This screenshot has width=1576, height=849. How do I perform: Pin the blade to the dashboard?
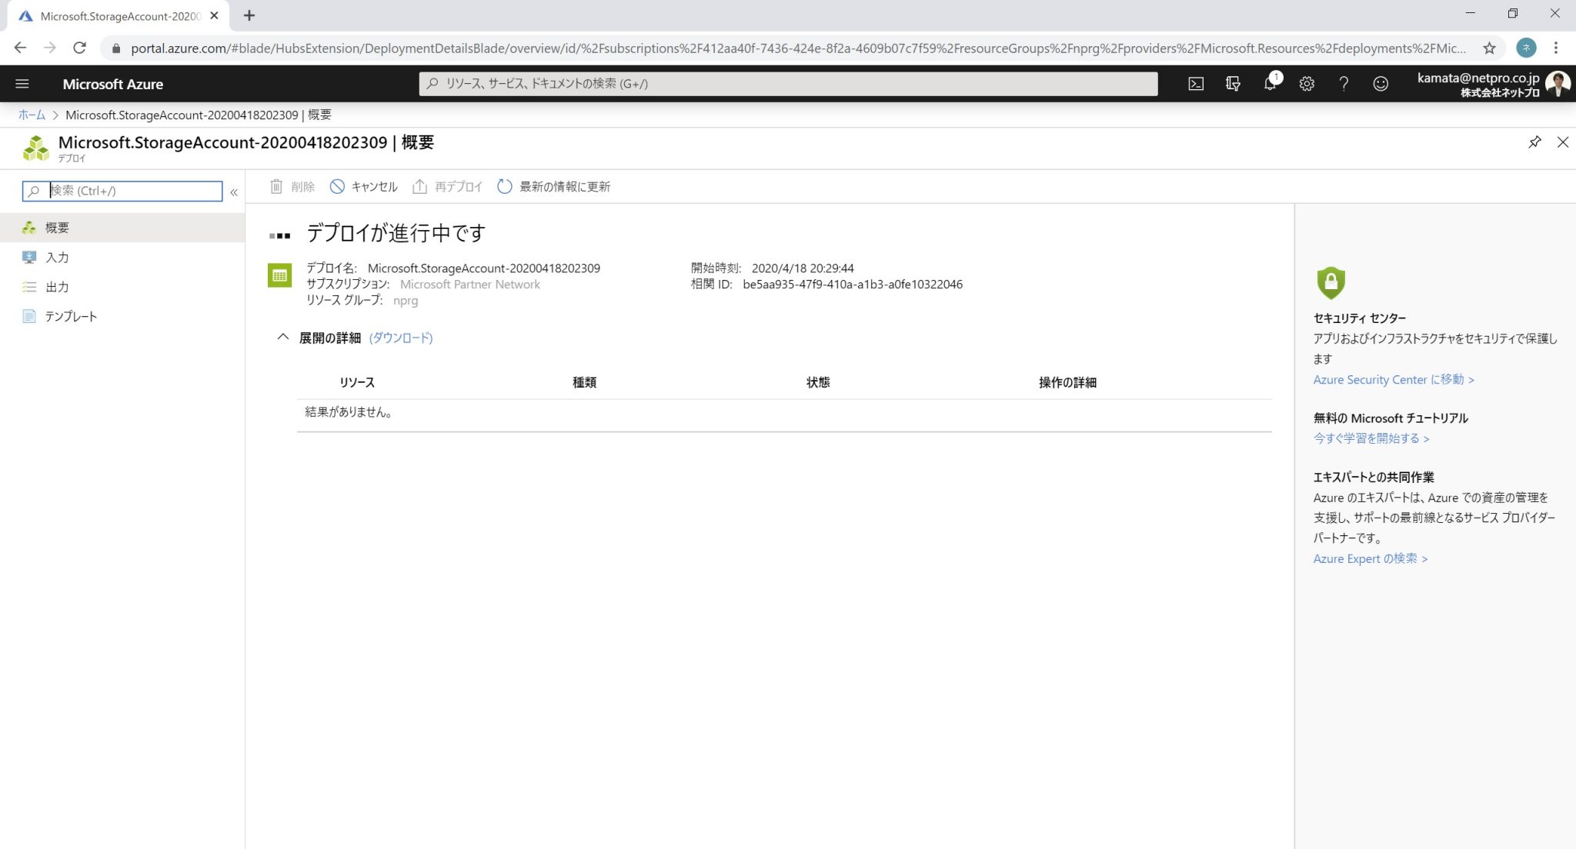point(1534,142)
